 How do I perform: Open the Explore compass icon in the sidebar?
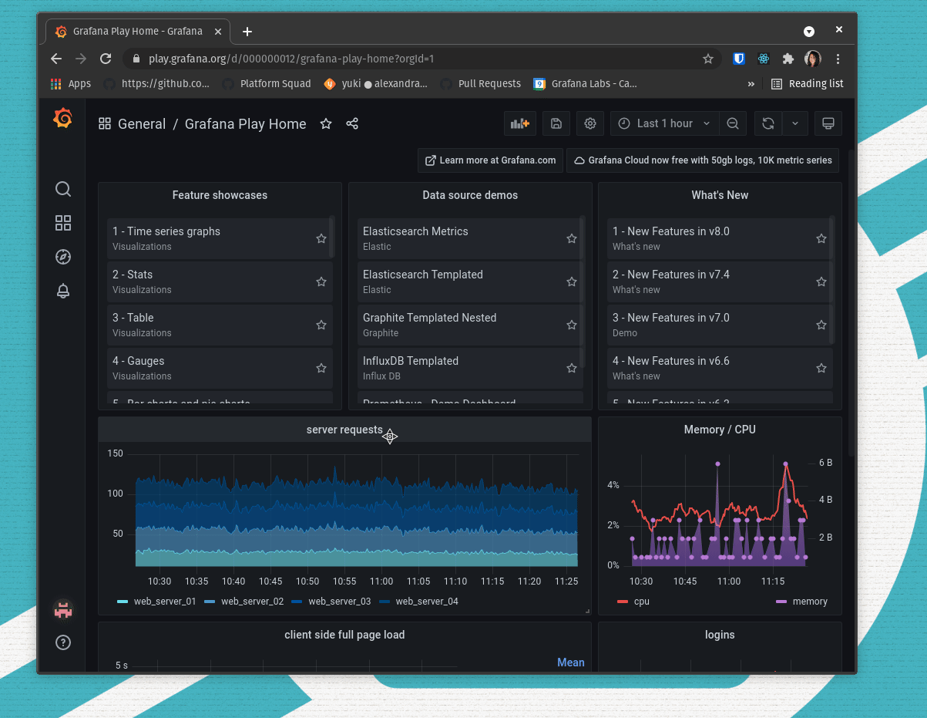click(62, 257)
